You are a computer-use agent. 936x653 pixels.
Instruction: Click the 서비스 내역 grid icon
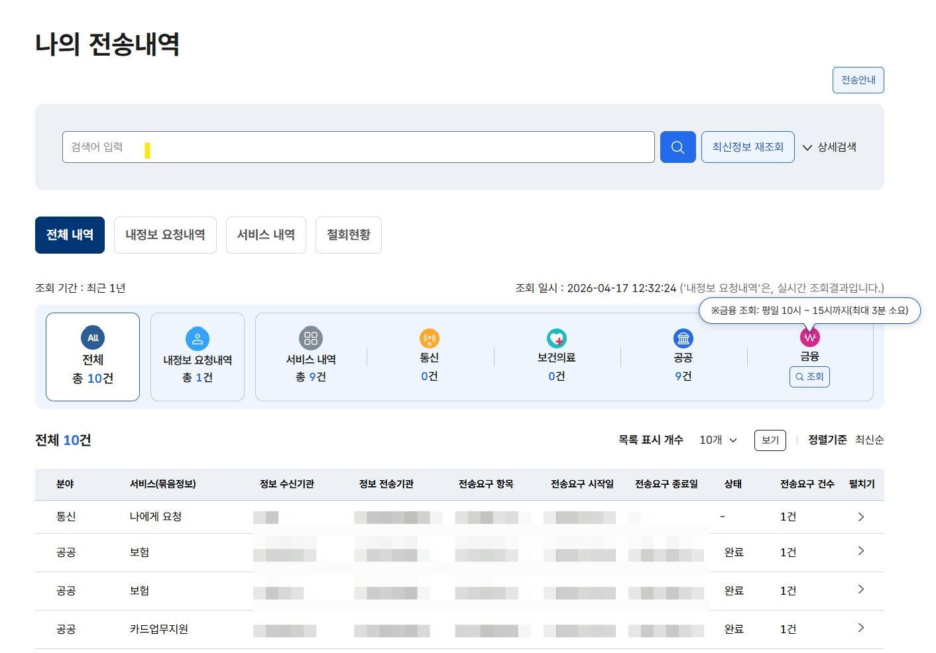pyautogui.click(x=311, y=338)
